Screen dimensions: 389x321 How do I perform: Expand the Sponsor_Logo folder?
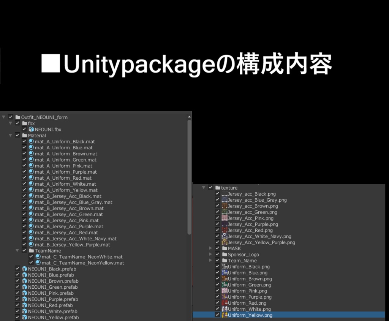click(x=210, y=254)
